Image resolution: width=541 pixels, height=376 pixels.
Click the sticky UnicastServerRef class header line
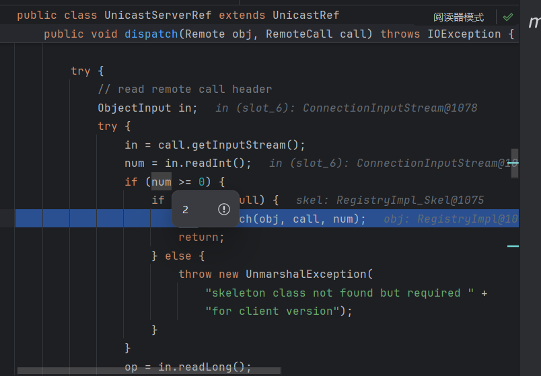[x=178, y=15]
